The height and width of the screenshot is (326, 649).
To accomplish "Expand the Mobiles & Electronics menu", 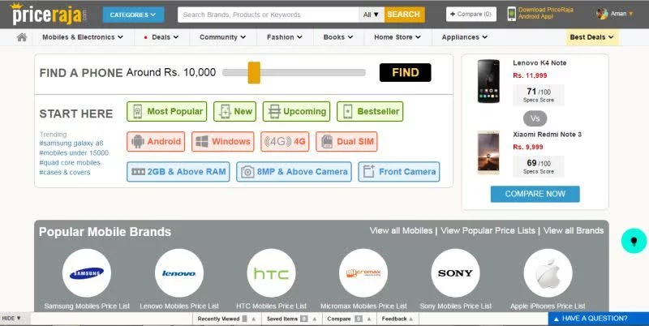I will point(83,36).
